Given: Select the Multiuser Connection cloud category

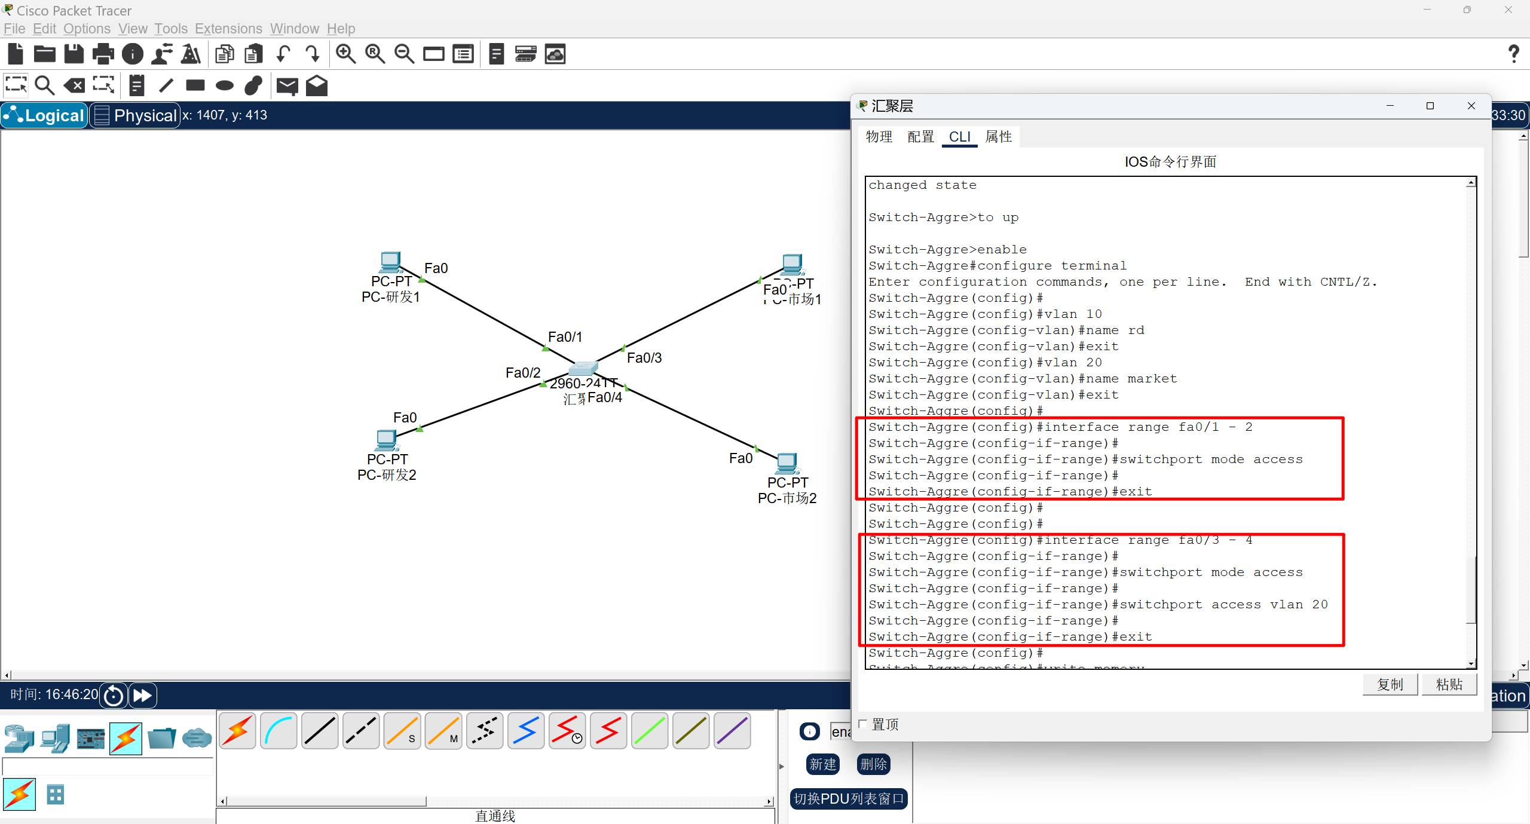Looking at the screenshot, I should pos(197,739).
